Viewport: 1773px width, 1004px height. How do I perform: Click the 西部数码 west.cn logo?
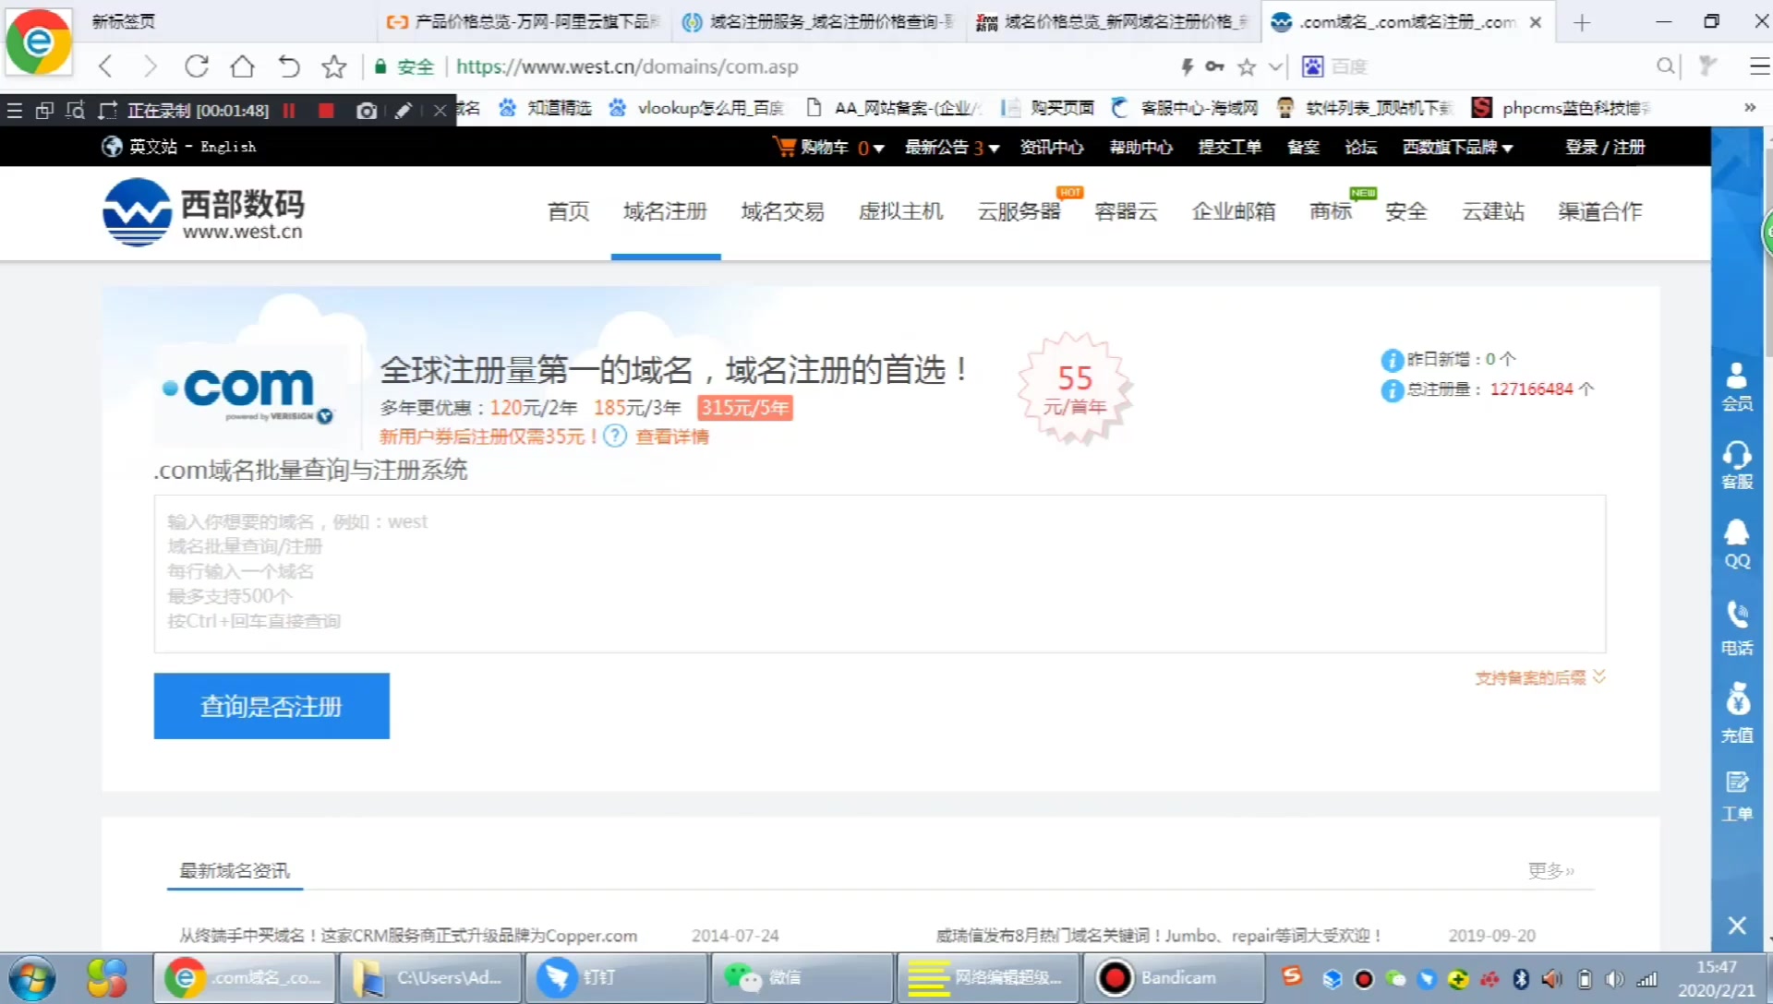[203, 212]
